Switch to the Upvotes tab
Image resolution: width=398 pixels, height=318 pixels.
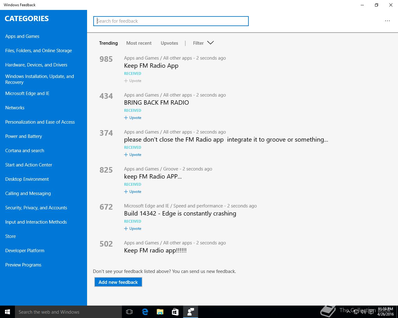(169, 43)
